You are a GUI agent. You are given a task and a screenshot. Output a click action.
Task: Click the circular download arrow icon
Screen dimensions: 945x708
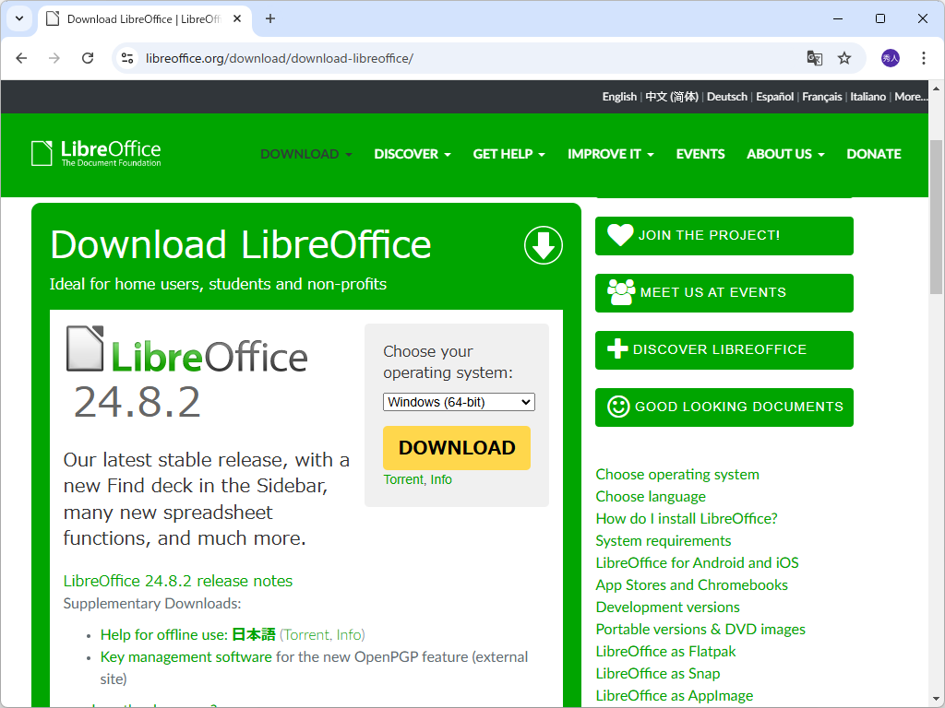543,245
